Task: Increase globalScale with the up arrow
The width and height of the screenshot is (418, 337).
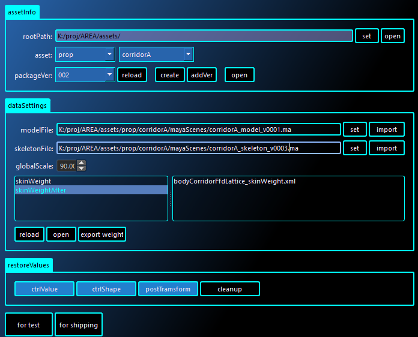Action: (82, 163)
